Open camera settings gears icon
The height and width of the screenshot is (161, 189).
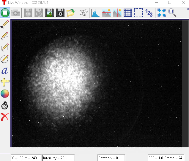tap(83, 13)
